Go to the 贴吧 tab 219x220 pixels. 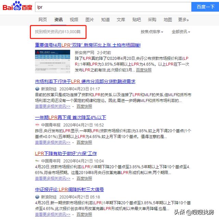137,20
